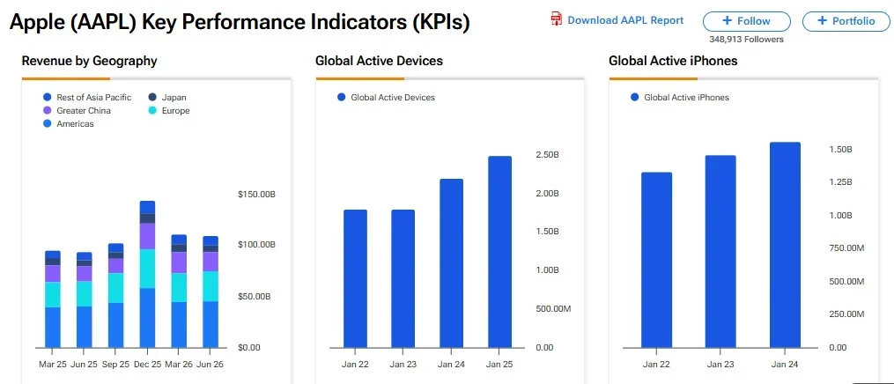The width and height of the screenshot is (894, 384).
Task: Select the Jun 26 revenue bar
Action: 211,292
